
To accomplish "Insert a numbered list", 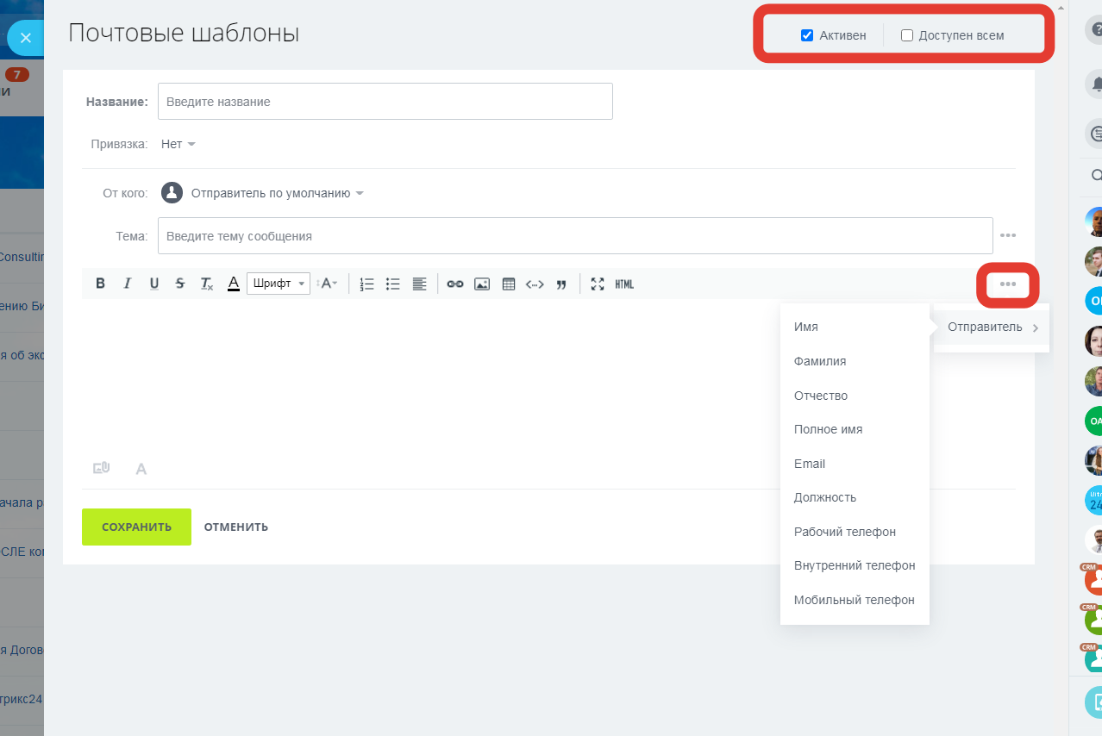I will [x=366, y=284].
